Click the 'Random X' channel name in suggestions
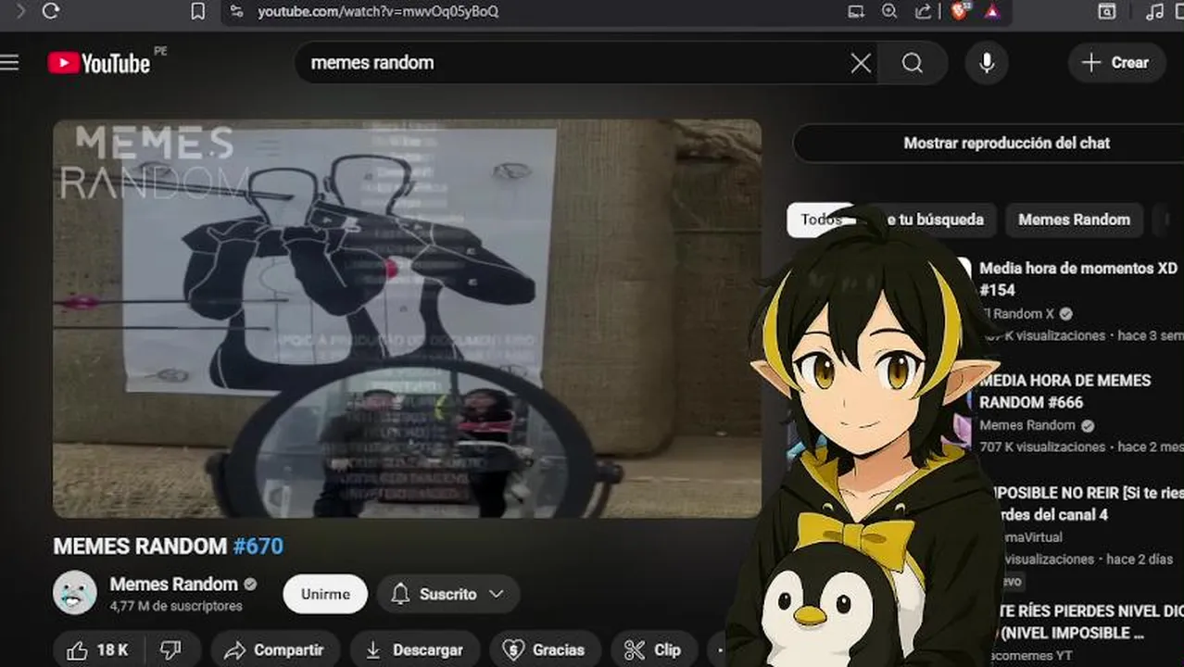This screenshot has width=1184, height=667. click(x=1017, y=314)
